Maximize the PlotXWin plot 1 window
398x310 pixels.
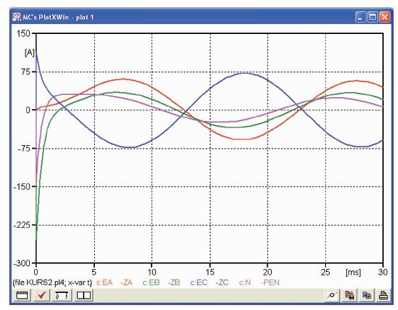coord(373,17)
